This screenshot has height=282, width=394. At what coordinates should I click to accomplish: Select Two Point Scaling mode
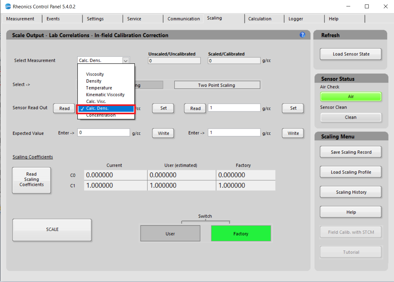tap(217, 85)
